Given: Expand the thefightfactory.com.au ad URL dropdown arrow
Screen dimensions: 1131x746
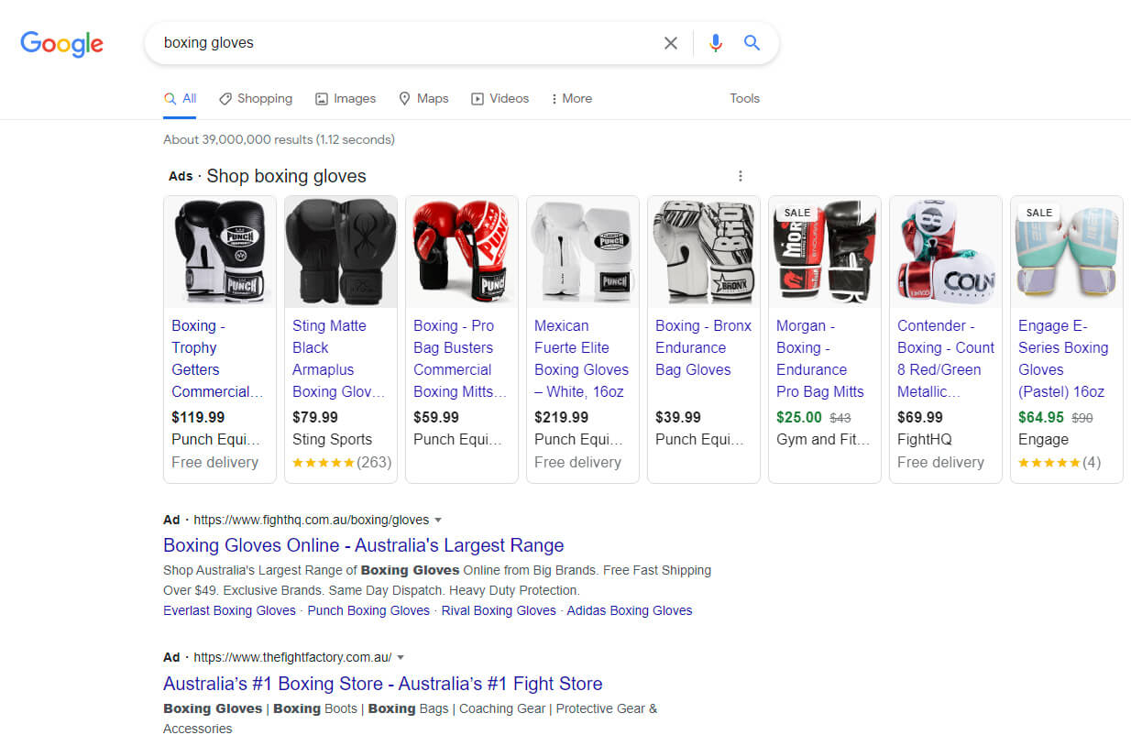Looking at the screenshot, I should 401,657.
